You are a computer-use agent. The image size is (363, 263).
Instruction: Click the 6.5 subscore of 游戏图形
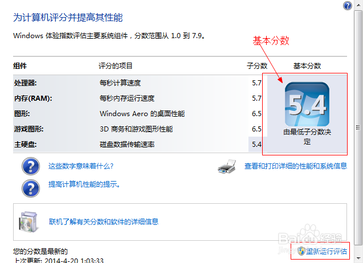(x=256, y=129)
